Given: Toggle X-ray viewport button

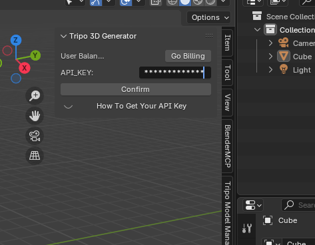Looking at the screenshot, I should click(156, 3).
